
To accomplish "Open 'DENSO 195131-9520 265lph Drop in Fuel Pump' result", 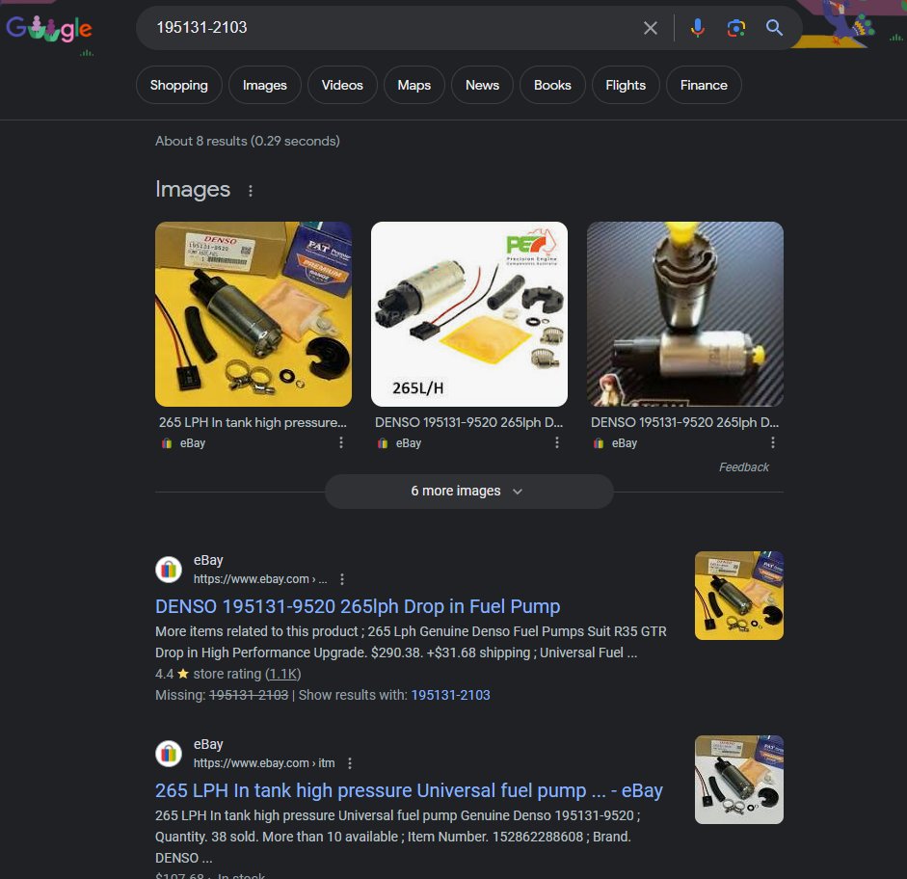I will click(x=358, y=606).
